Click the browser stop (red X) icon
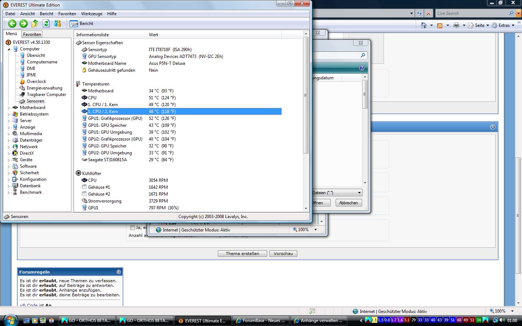The image size is (522, 326). click(x=428, y=13)
